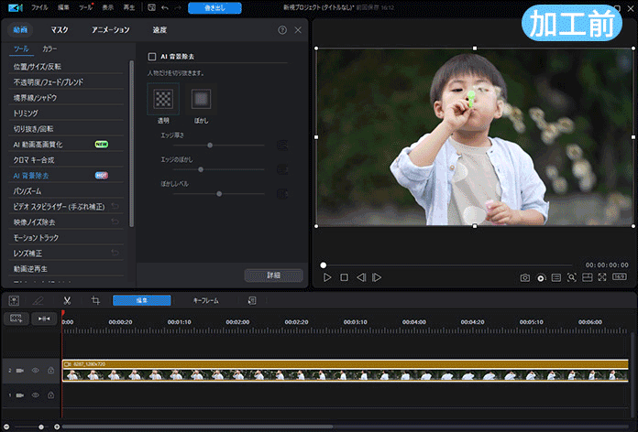This screenshot has height=432, width=638.
Task: Open the help question mark icon
Action: tap(282, 30)
